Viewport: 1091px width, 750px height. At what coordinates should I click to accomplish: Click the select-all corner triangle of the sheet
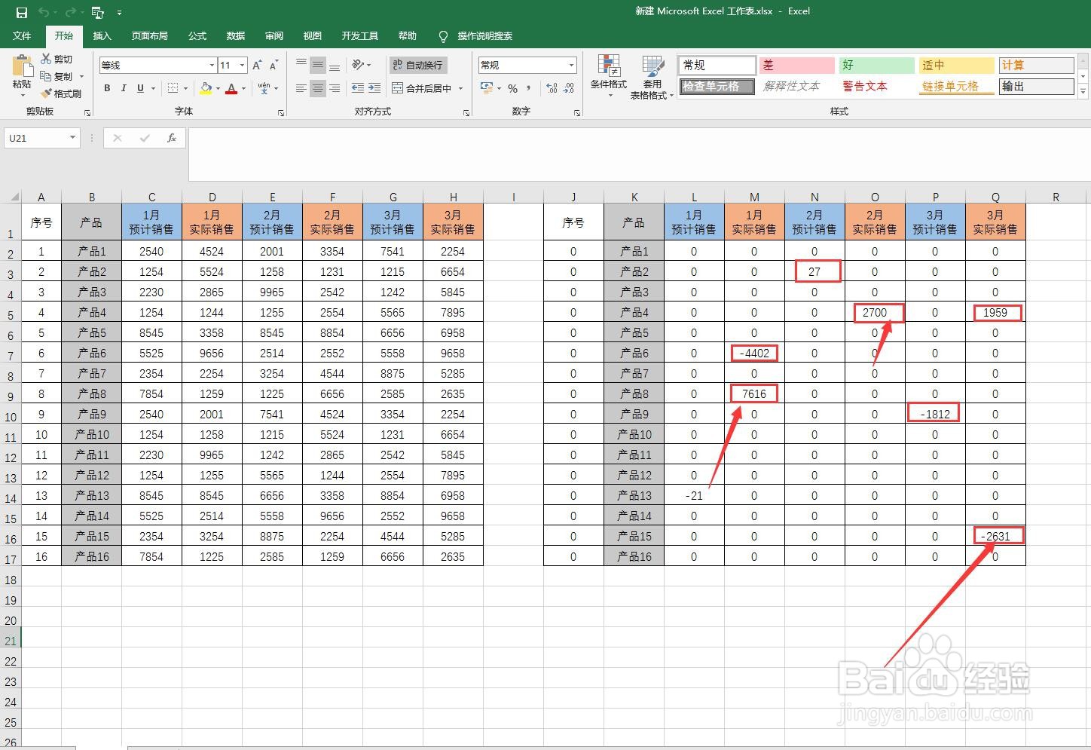click(14, 197)
